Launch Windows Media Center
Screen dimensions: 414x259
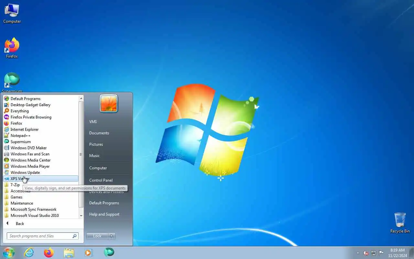pyautogui.click(x=41, y=160)
